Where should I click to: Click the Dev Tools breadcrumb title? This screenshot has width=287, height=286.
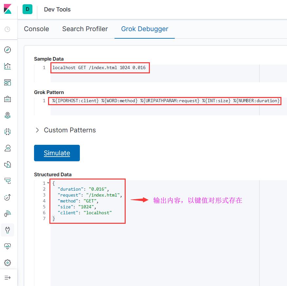click(57, 10)
